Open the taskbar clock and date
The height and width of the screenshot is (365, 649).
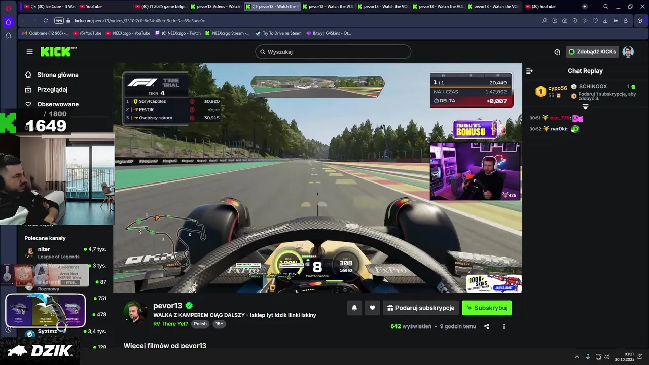[625, 357]
